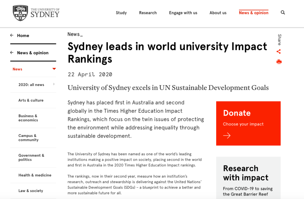Open the Research menu
This screenshot has width=304, height=199.
coord(148,13)
